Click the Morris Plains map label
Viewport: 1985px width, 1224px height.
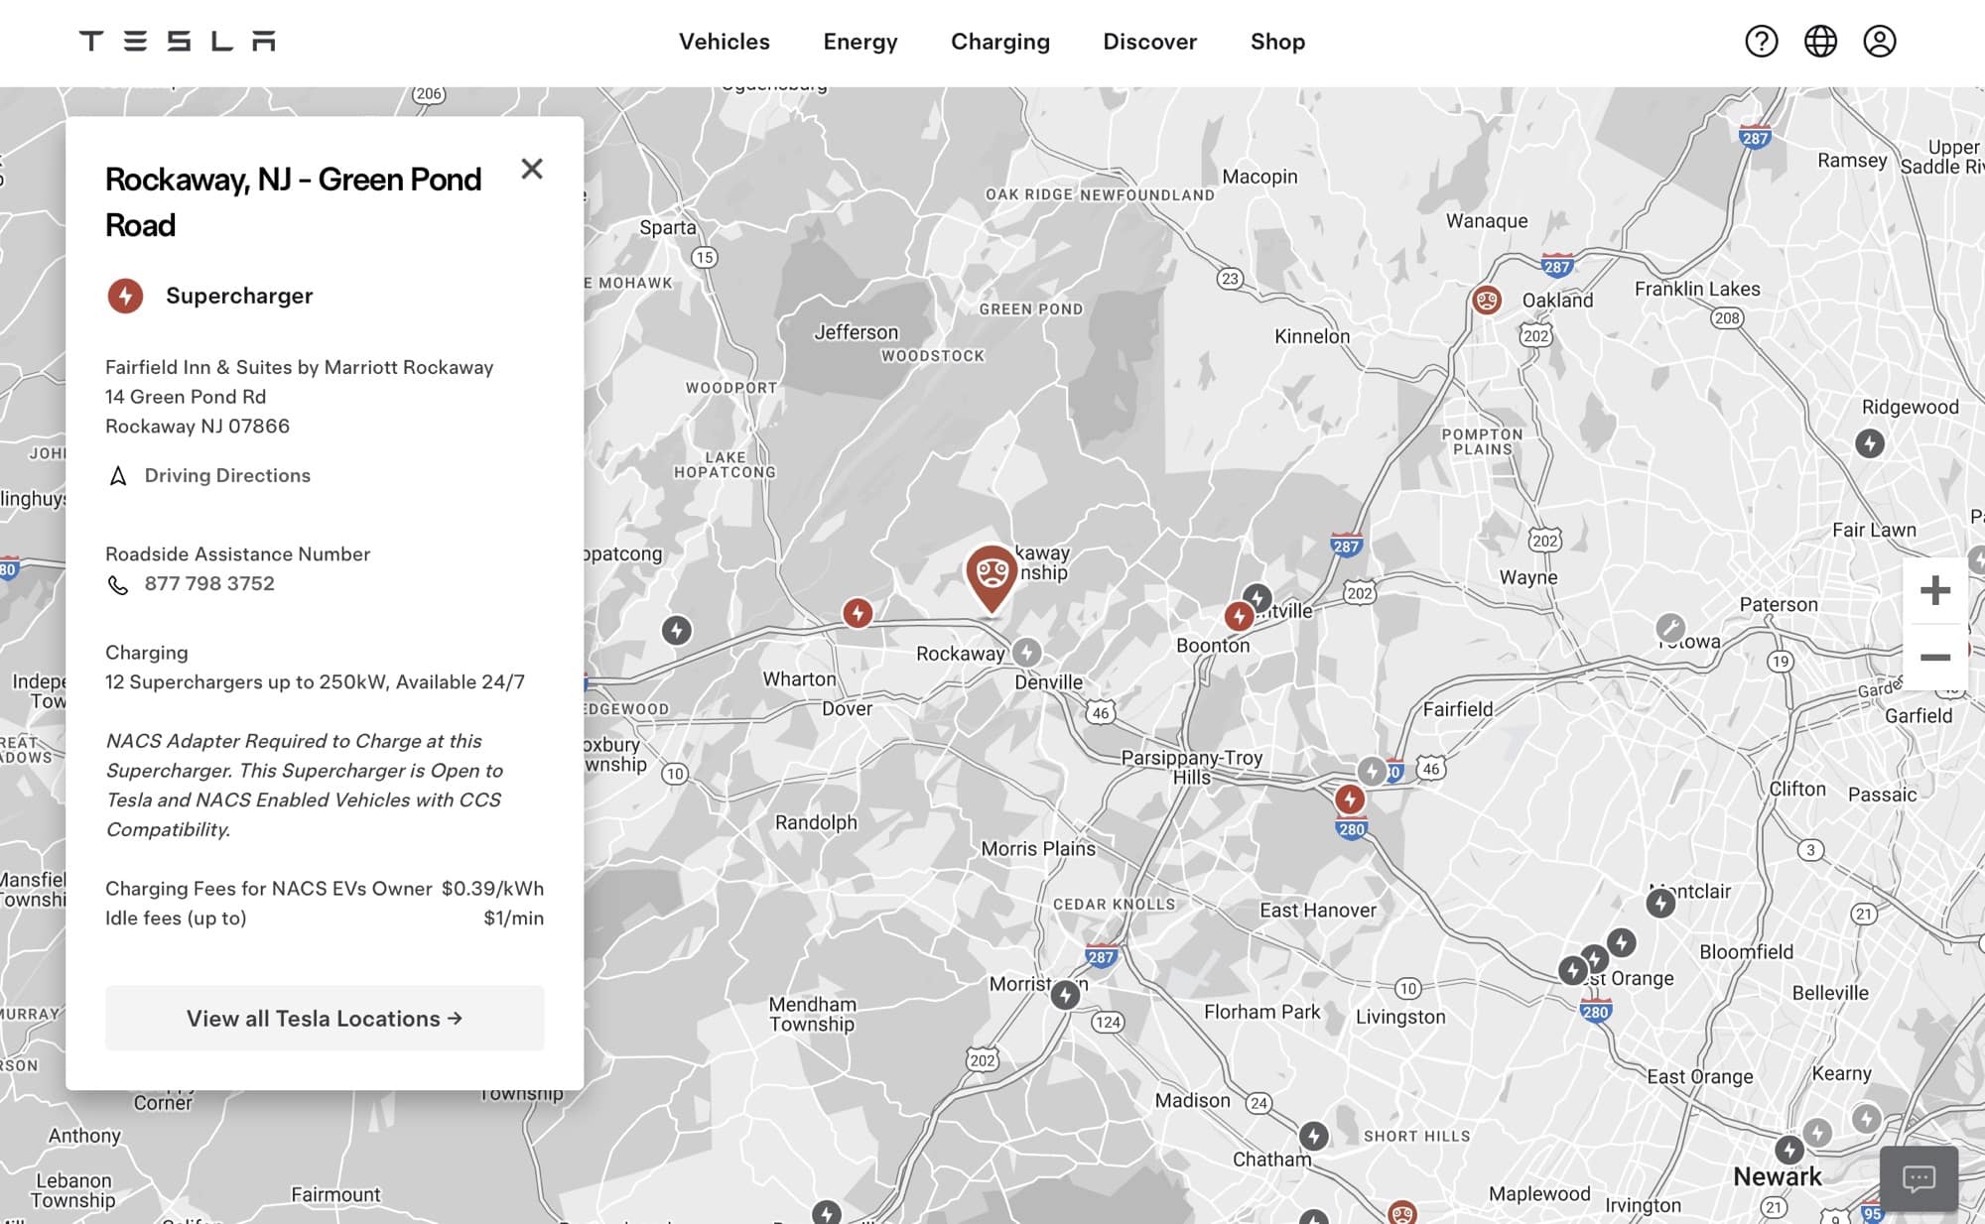coord(1038,849)
